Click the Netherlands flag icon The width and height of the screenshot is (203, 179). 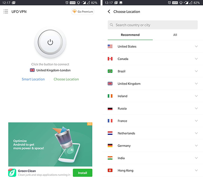110,133
